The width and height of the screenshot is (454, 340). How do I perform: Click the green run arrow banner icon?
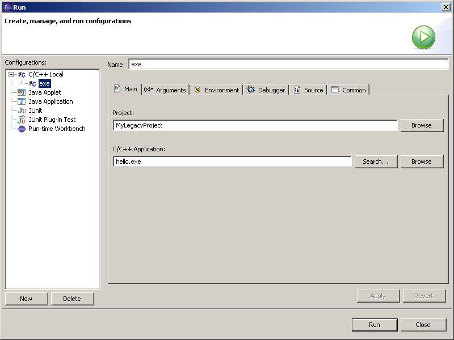click(x=423, y=37)
